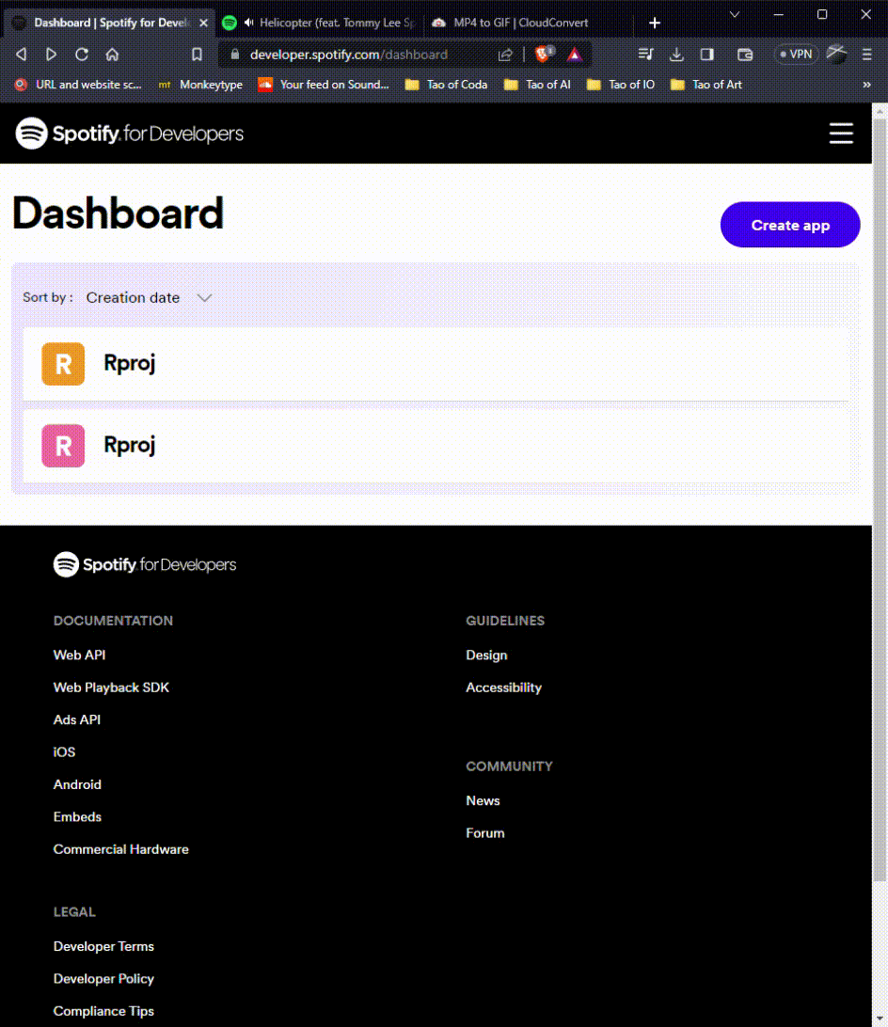Click the VPN button in the toolbar
Viewport: 888px width, 1027px height.
click(796, 55)
